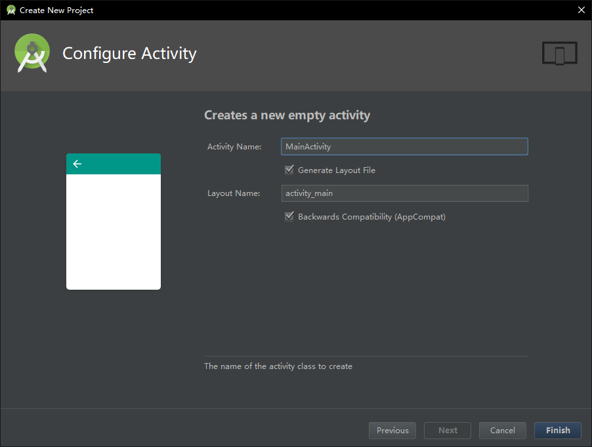Close the Create New Project dialog
592x447 pixels.
coord(581,10)
